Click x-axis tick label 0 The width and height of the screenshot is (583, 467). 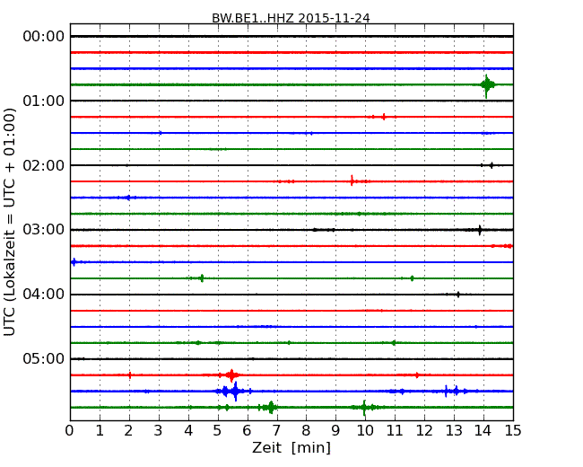70,431
